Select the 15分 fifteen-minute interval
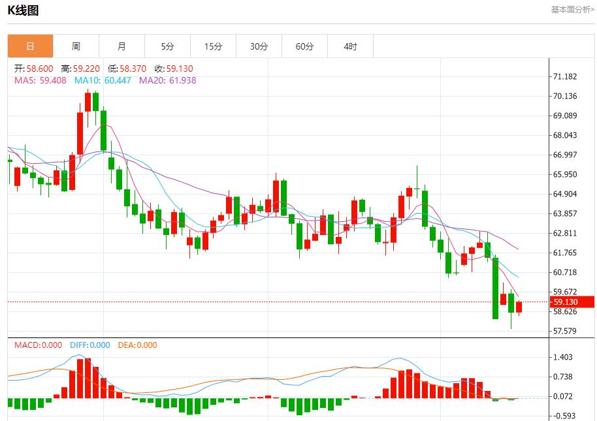The image size is (597, 421). coord(213,46)
